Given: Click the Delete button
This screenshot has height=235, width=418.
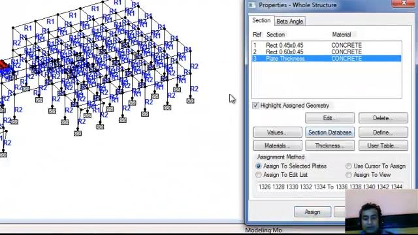Looking at the screenshot, I should (x=383, y=118).
